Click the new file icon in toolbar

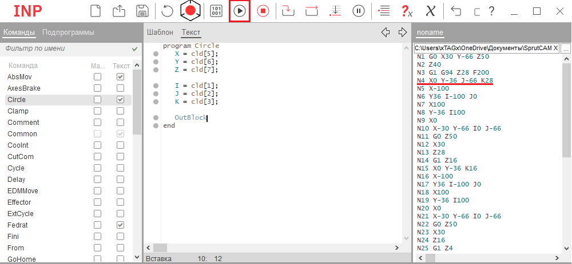[96, 11]
